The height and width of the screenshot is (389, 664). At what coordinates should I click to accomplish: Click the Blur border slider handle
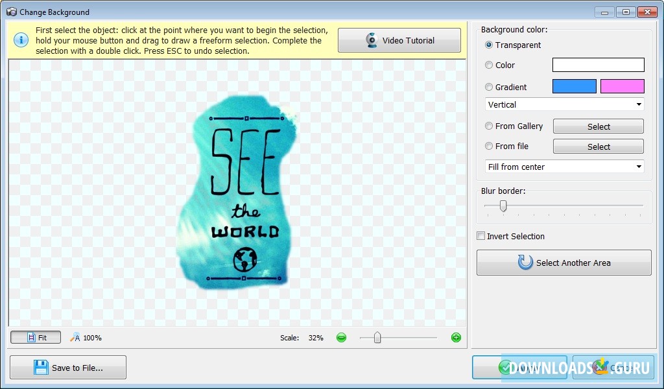(503, 206)
